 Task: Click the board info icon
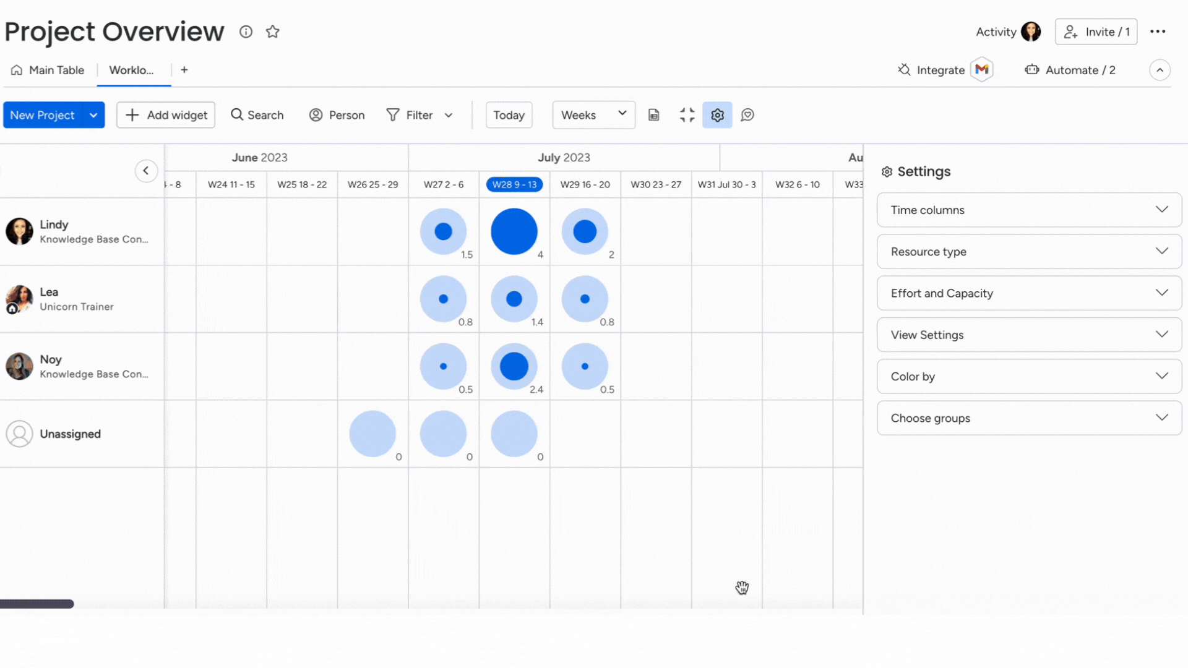click(x=246, y=32)
